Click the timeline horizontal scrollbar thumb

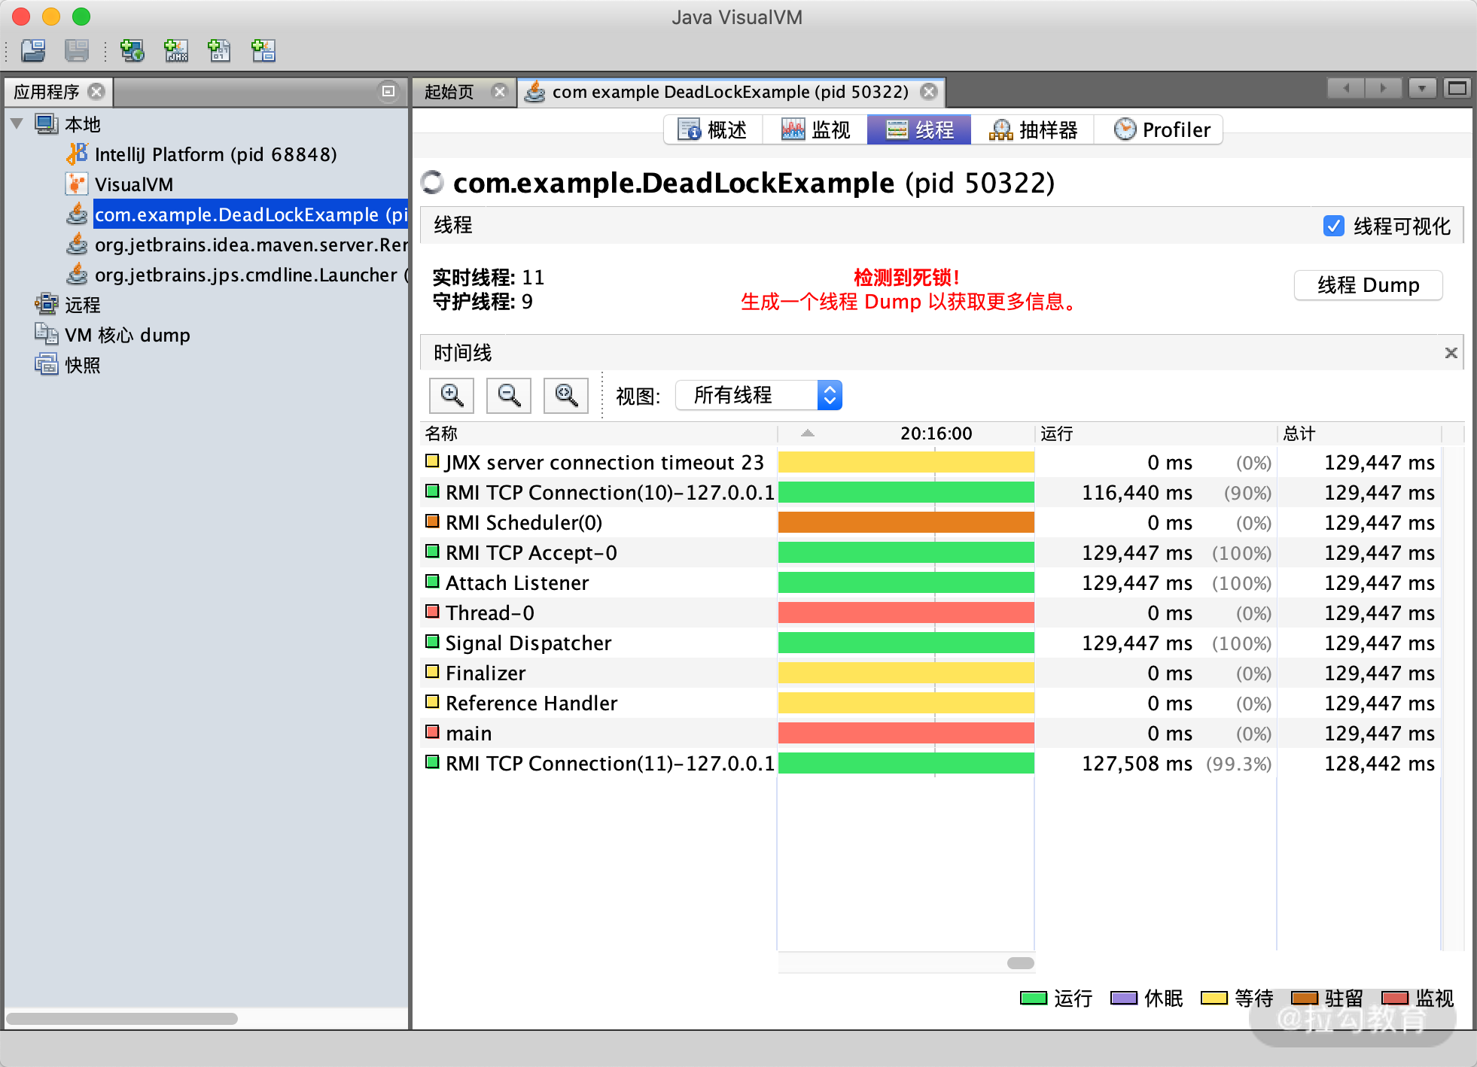click(x=1020, y=963)
